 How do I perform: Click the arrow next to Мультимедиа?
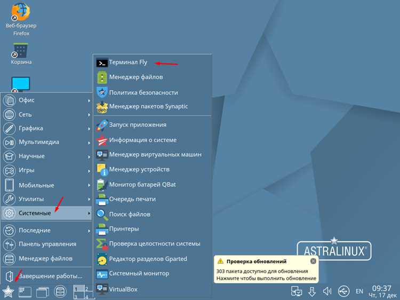click(89, 143)
